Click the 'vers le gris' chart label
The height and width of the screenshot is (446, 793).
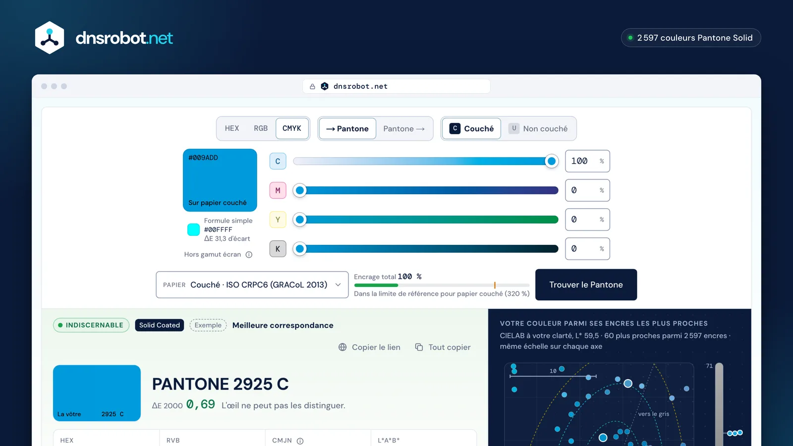click(x=653, y=414)
